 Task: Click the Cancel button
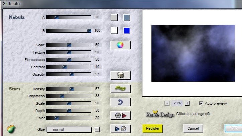point(193,128)
